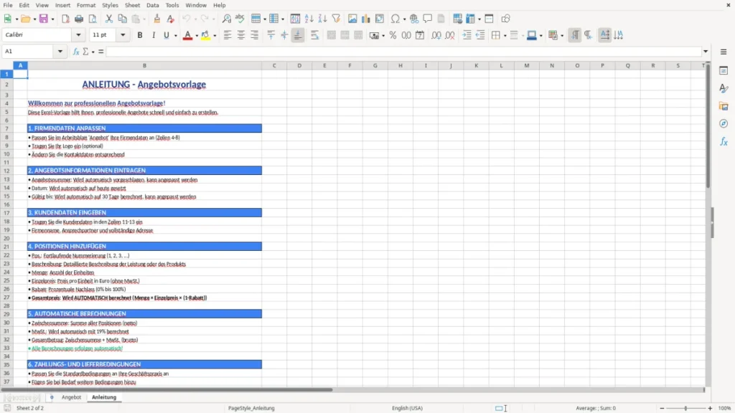Toggle left-to-right text direction

575,35
